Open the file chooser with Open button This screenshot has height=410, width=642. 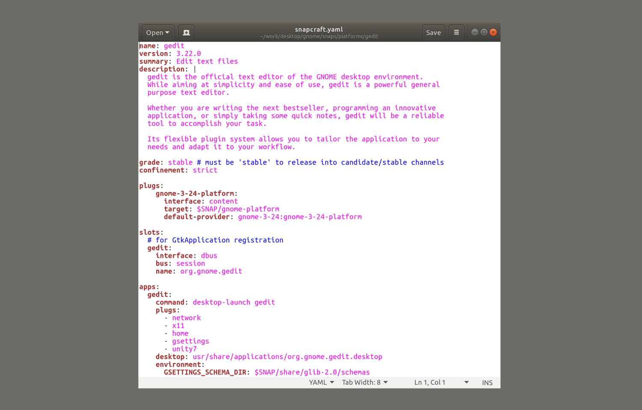coord(158,32)
